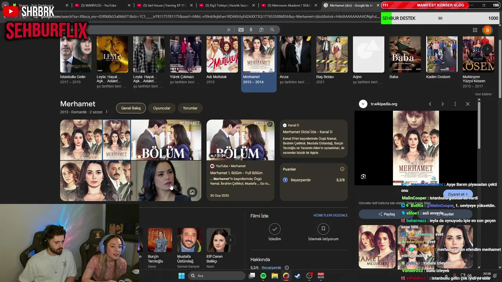Open cast member Burçin Terzioğlu
The image size is (502, 282).
click(160, 248)
